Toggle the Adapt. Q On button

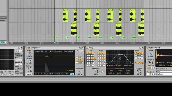tap(19, 64)
